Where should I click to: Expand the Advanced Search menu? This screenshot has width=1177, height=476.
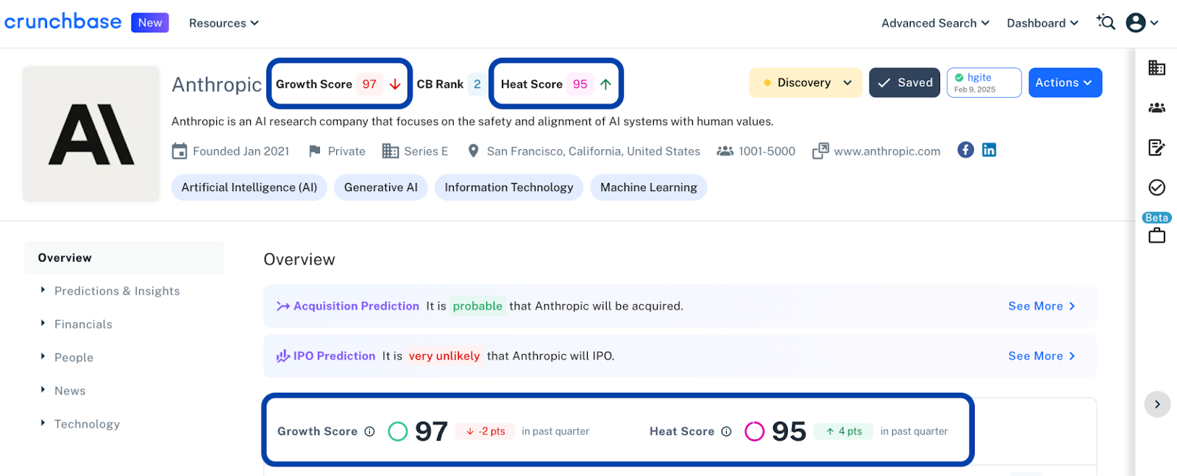pyautogui.click(x=936, y=23)
